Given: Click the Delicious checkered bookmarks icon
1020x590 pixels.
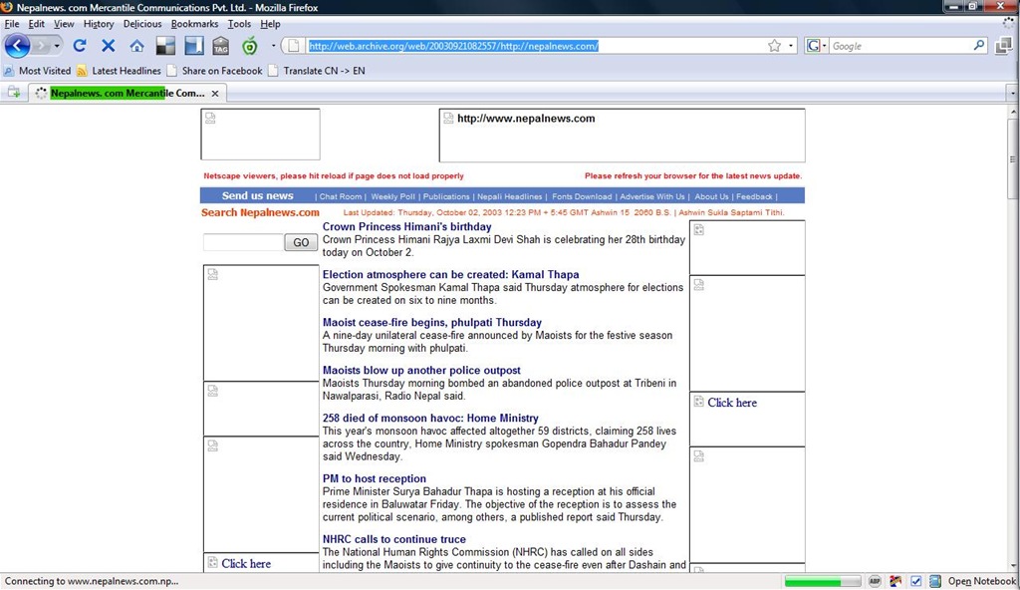Looking at the screenshot, I should pyautogui.click(x=165, y=46).
